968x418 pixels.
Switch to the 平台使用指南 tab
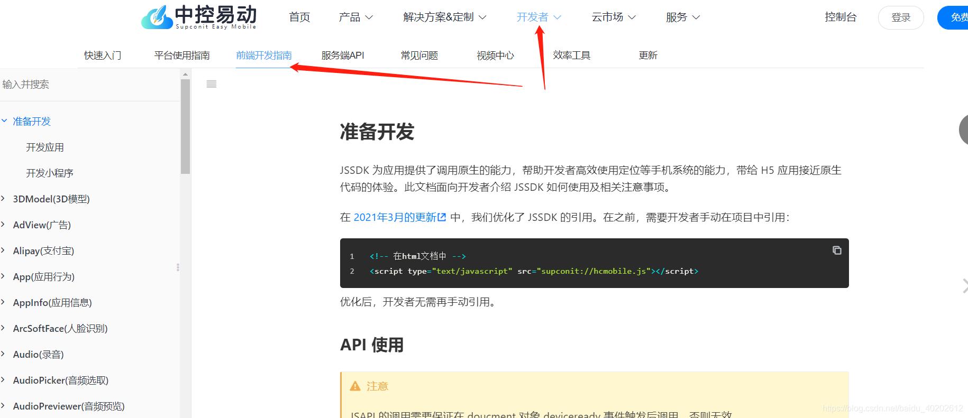pyautogui.click(x=182, y=55)
